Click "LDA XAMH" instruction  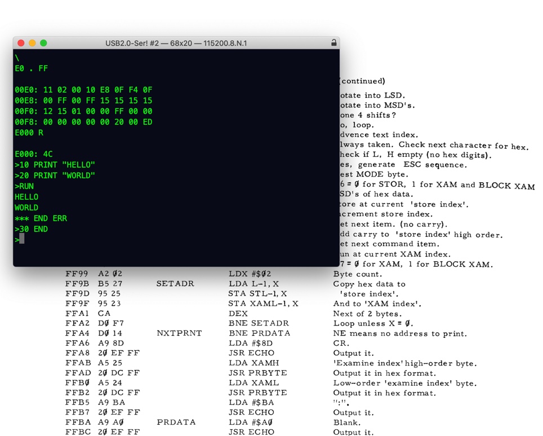click(x=253, y=363)
